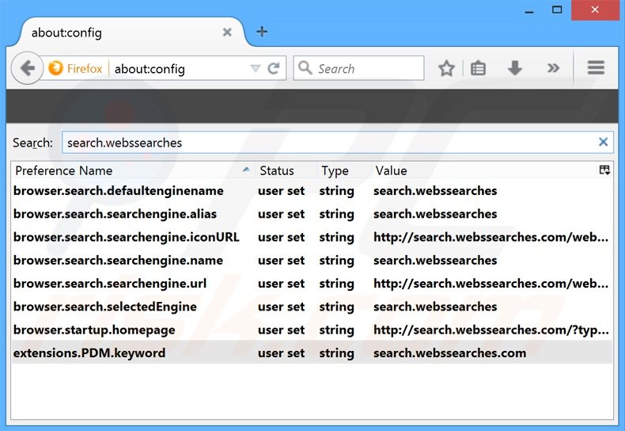The width and height of the screenshot is (625, 431).
Task: Maximize the Firefox window
Action: (x=557, y=10)
